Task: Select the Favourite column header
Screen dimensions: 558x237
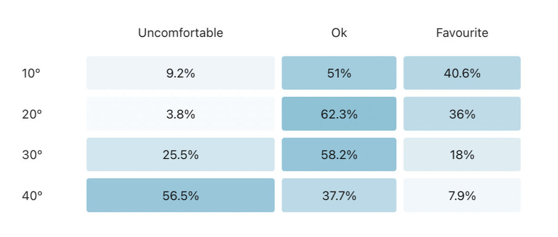Action: click(x=462, y=33)
